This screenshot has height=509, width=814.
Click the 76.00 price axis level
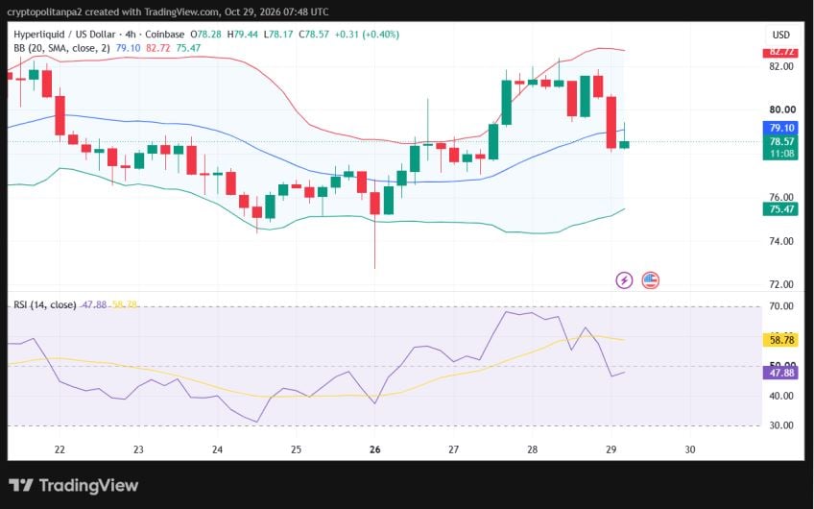[x=781, y=198]
